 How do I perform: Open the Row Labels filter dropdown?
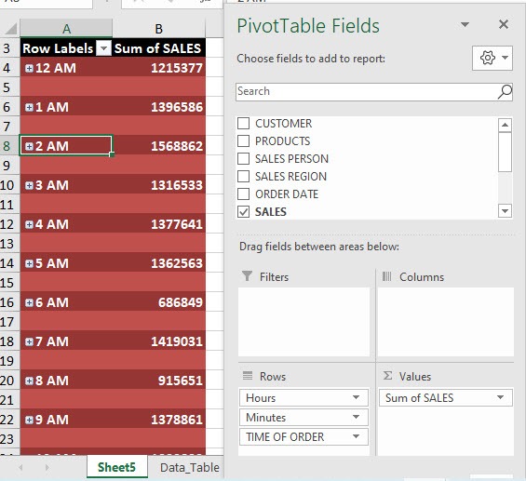click(103, 48)
